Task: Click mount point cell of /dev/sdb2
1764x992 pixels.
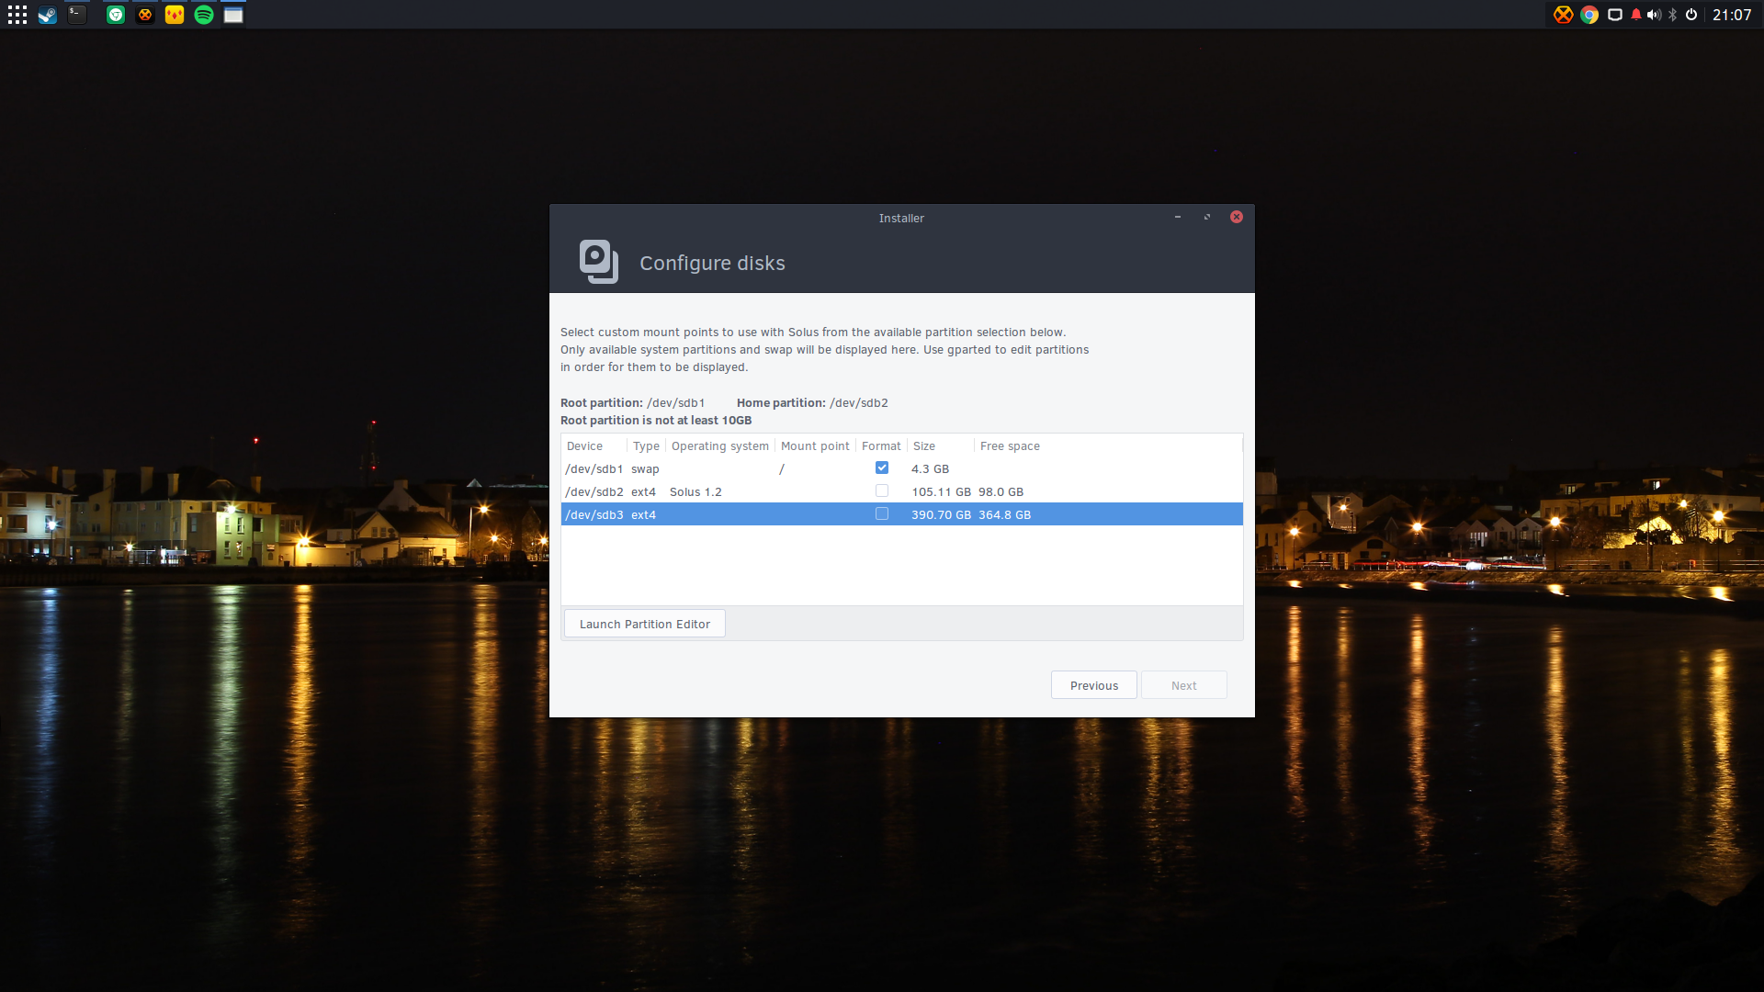Action: pyautogui.click(x=815, y=491)
